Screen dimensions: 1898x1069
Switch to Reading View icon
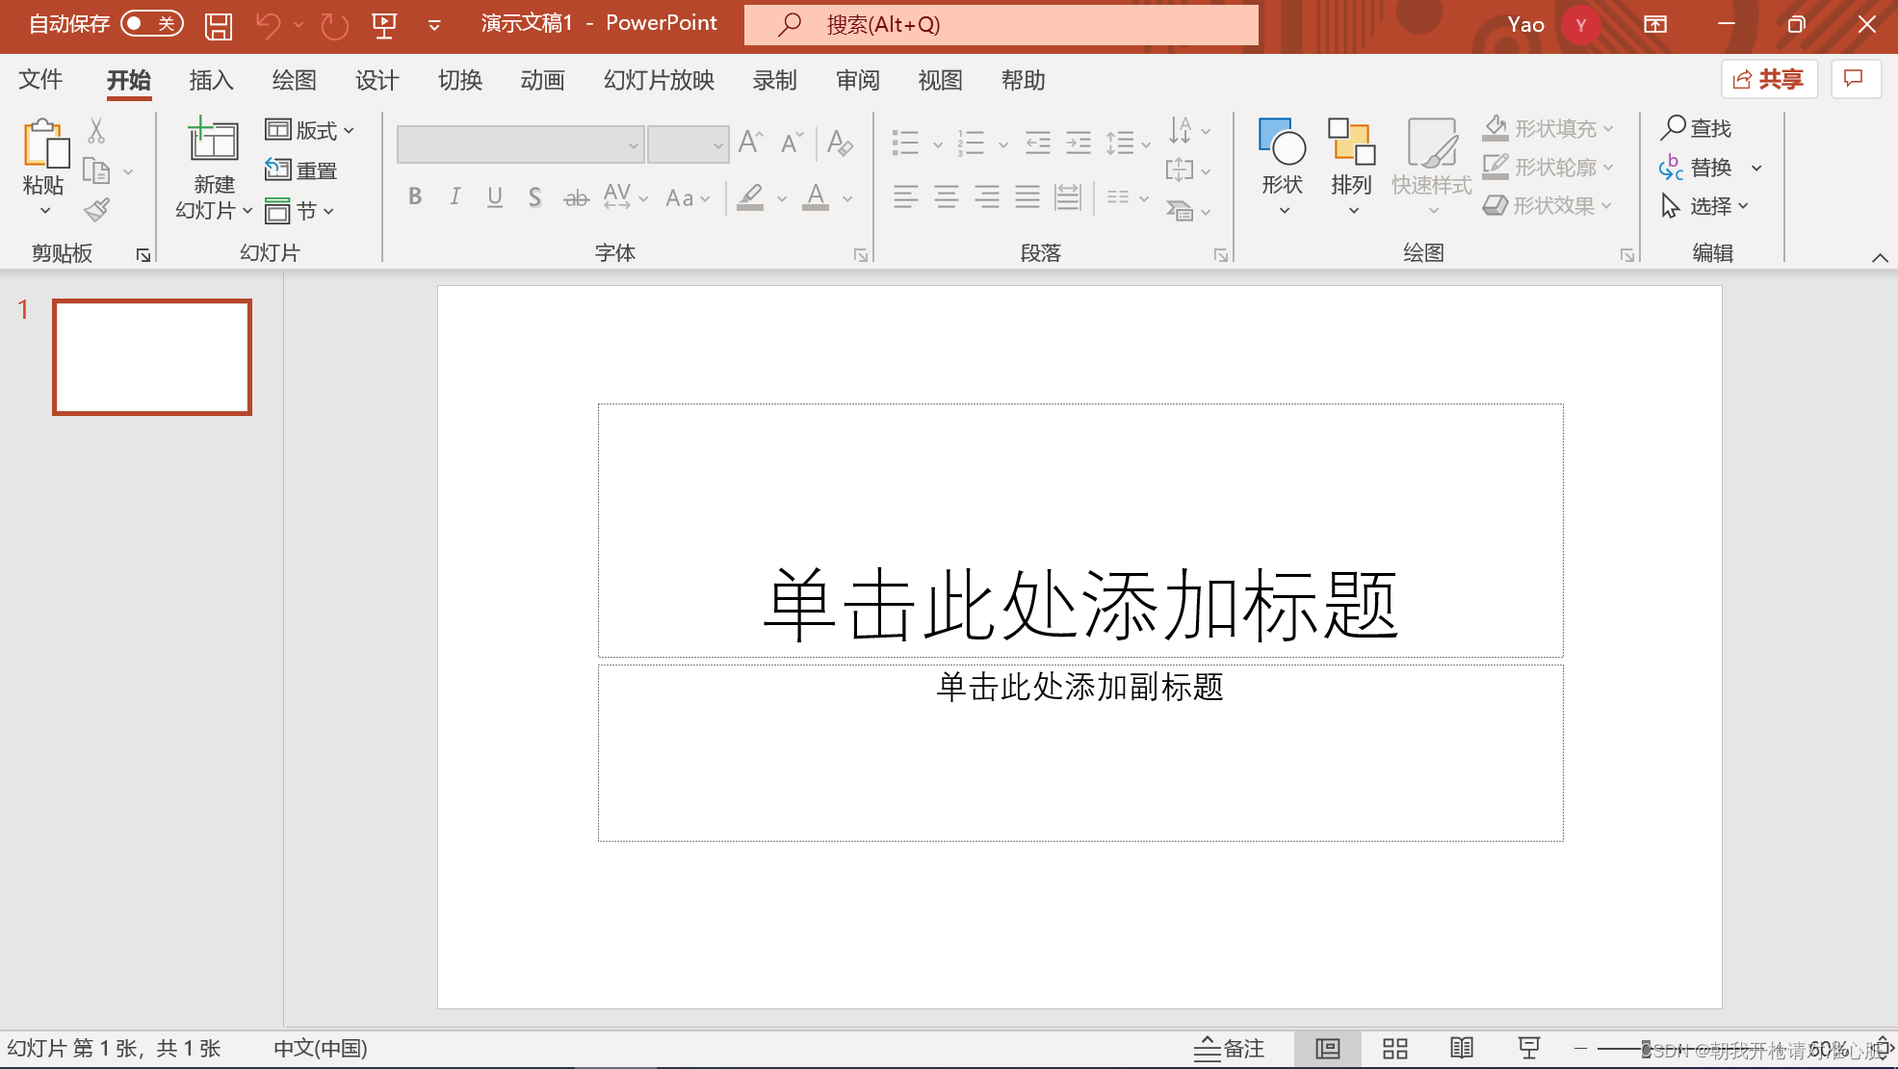point(1461,1048)
